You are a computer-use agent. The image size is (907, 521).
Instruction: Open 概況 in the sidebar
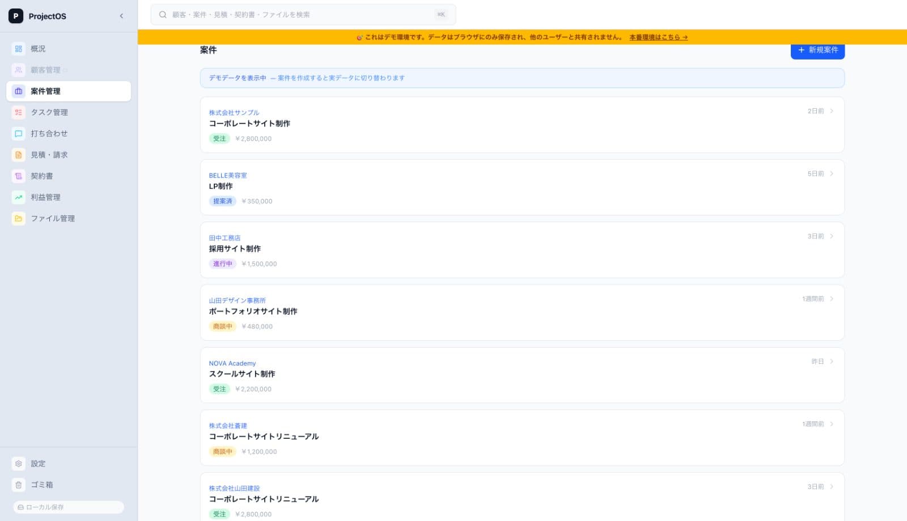[x=69, y=49]
